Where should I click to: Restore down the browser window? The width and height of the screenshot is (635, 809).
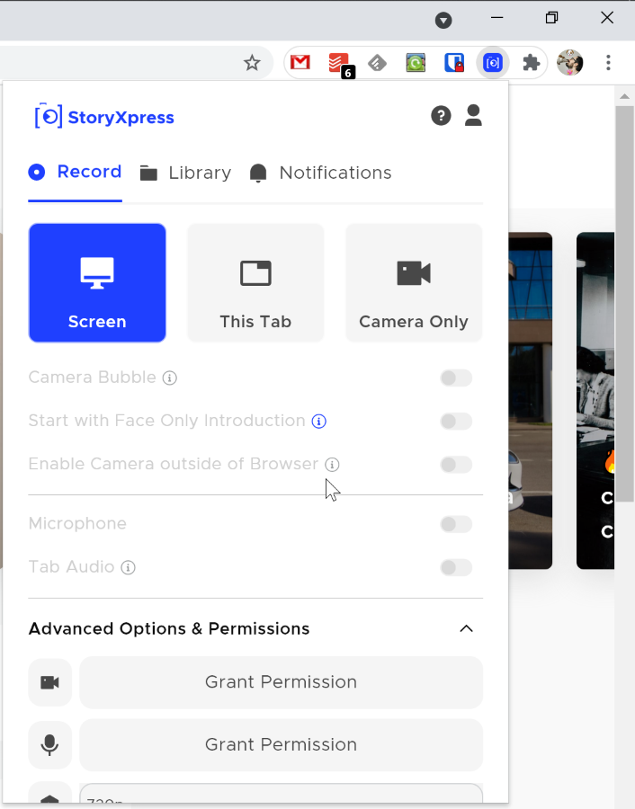click(551, 18)
